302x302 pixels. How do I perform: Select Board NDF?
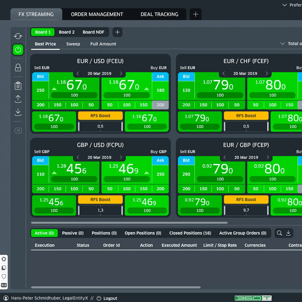pyautogui.click(x=93, y=32)
